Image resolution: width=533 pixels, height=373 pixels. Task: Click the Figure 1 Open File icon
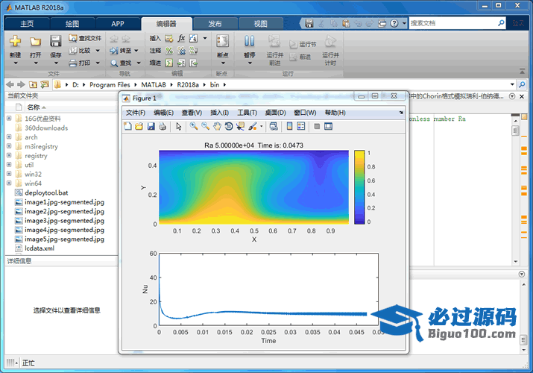click(x=139, y=127)
